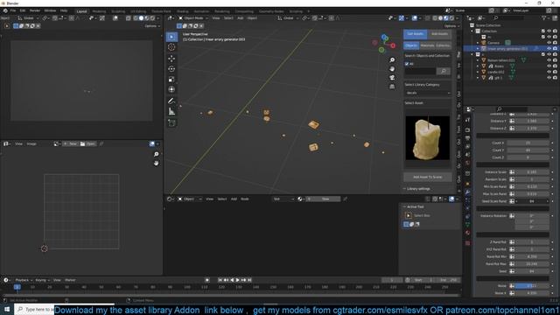Select the Annotate tool in viewport toolbar
The image size is (560, 315).
point(171,101)
